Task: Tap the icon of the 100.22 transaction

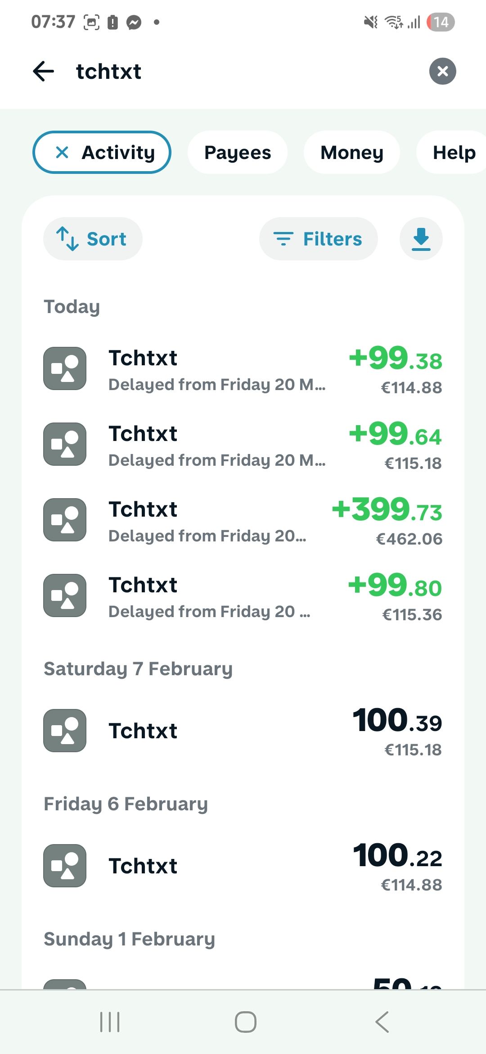Action: click(x=65, y=866)
